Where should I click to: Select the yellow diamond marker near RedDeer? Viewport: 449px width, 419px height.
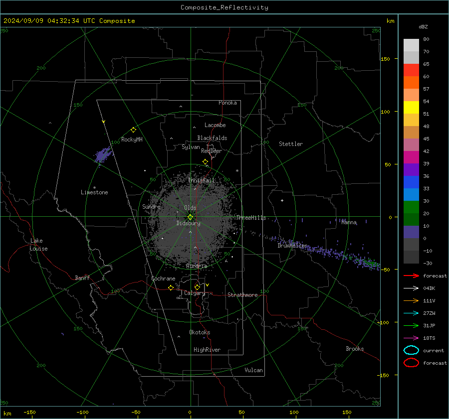pos(205,162)
